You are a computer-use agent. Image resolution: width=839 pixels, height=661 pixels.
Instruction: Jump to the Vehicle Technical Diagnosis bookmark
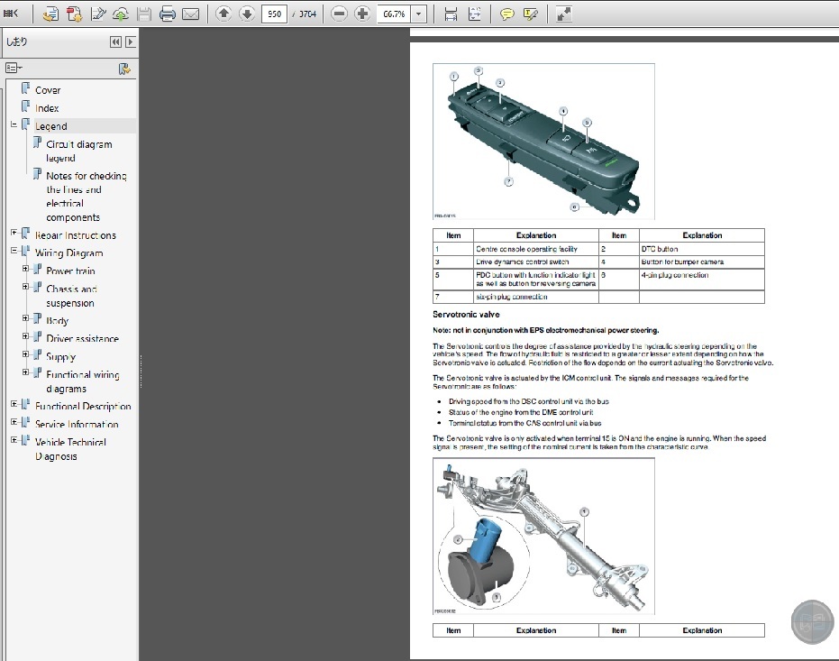coord(70,449)
